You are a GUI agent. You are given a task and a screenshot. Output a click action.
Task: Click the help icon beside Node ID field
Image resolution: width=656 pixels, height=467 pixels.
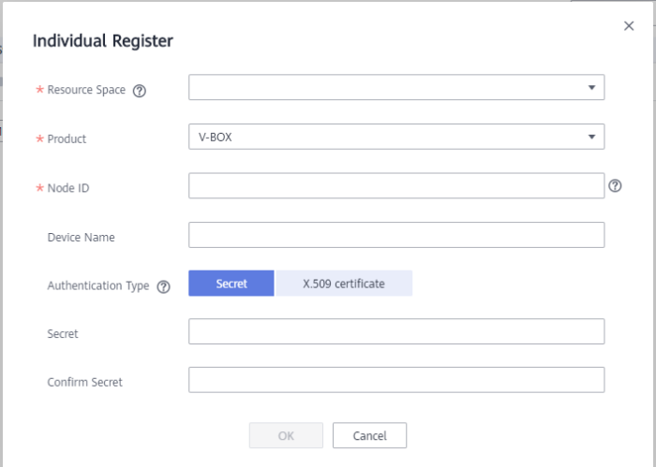coord(615,186)
